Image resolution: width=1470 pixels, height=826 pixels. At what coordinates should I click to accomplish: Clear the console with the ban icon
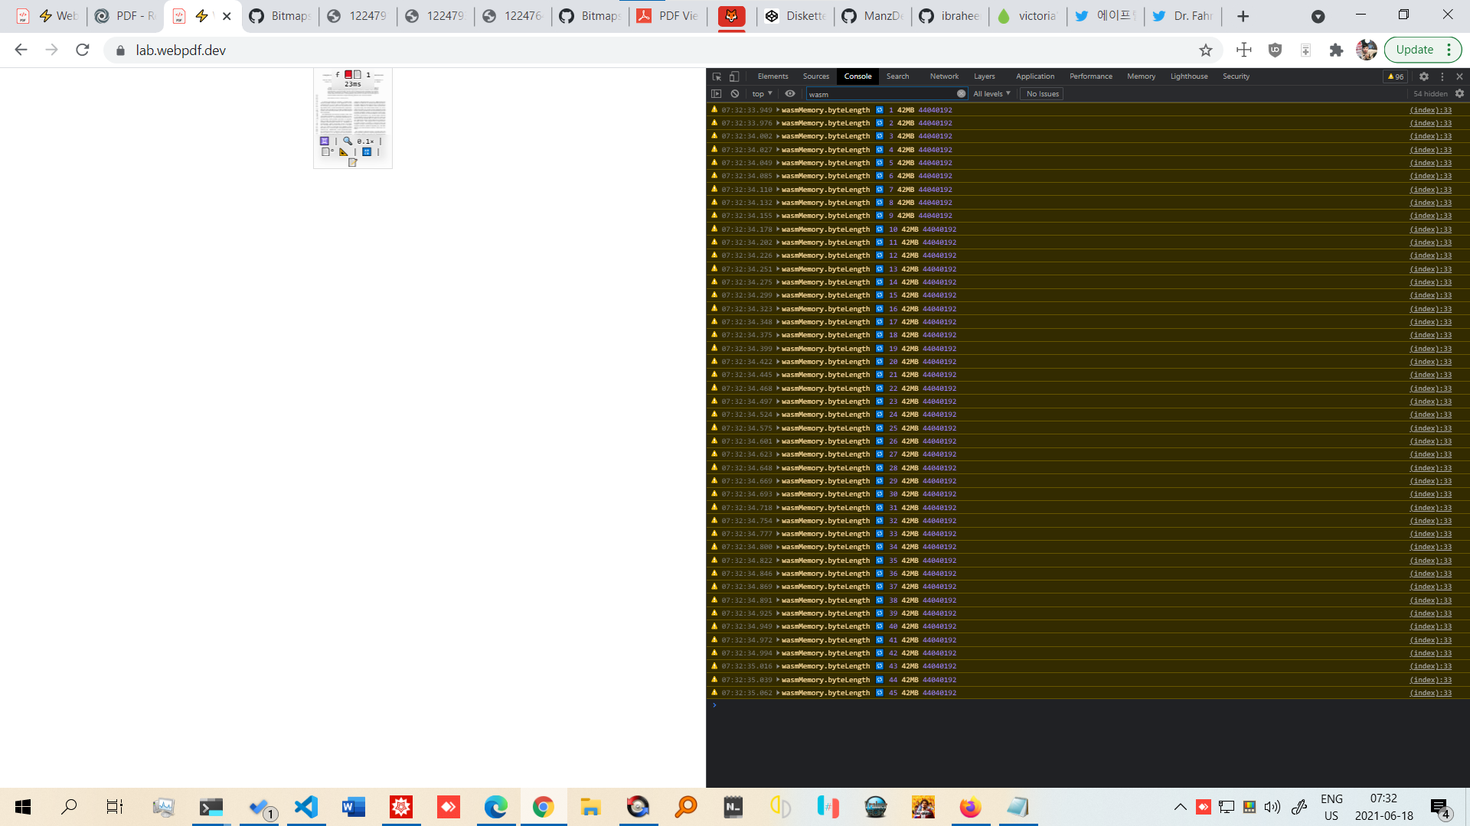pos(735,94)
